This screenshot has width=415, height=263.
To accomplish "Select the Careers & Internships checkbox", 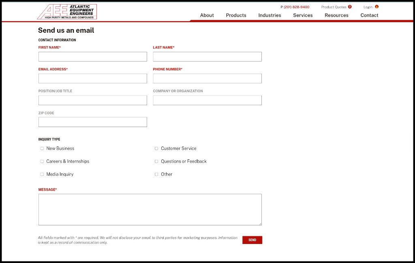I will click(x=42, y=161).
